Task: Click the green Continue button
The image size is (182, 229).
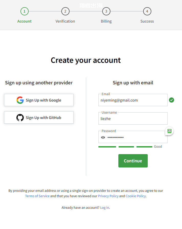Action: [133, 161]
